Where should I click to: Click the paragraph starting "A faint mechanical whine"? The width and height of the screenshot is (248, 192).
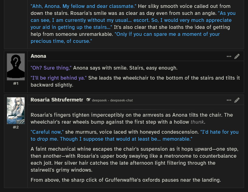[x=134, y=159]
